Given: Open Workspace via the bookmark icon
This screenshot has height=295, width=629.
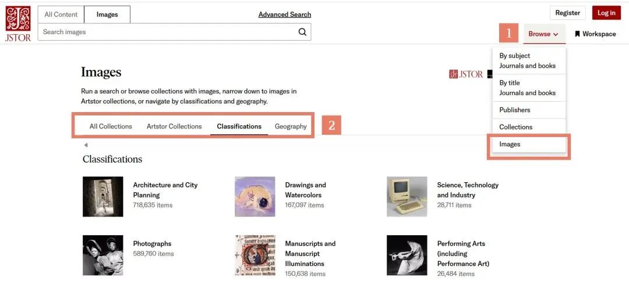Looking at the screenshot, I should [x=577, y=34].
